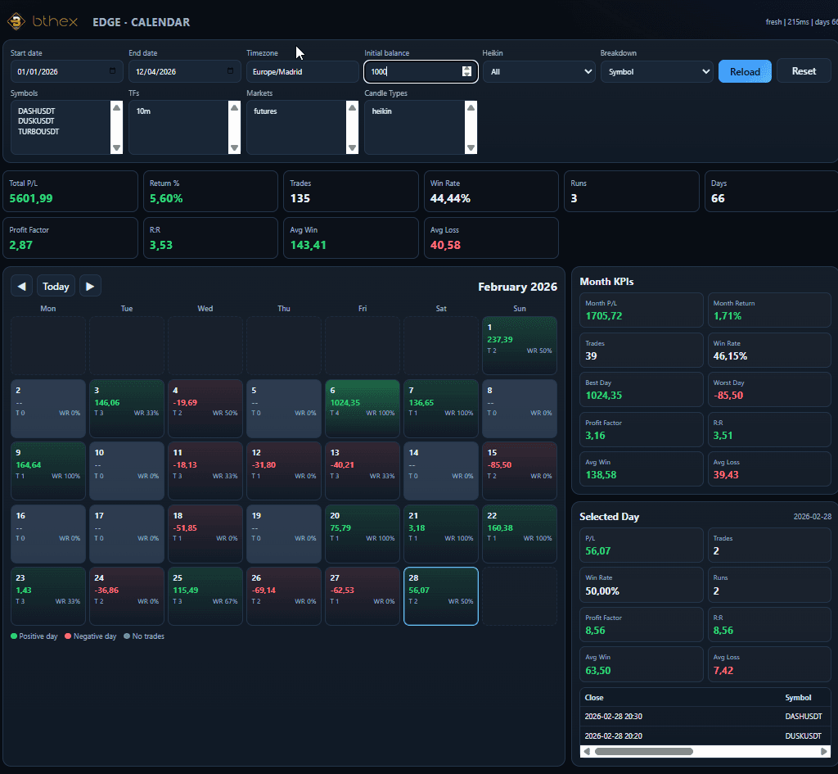Click the bthex logo icon
This screenshot has width=838, height=774.
pyautogui.click(x=16, y=20)
